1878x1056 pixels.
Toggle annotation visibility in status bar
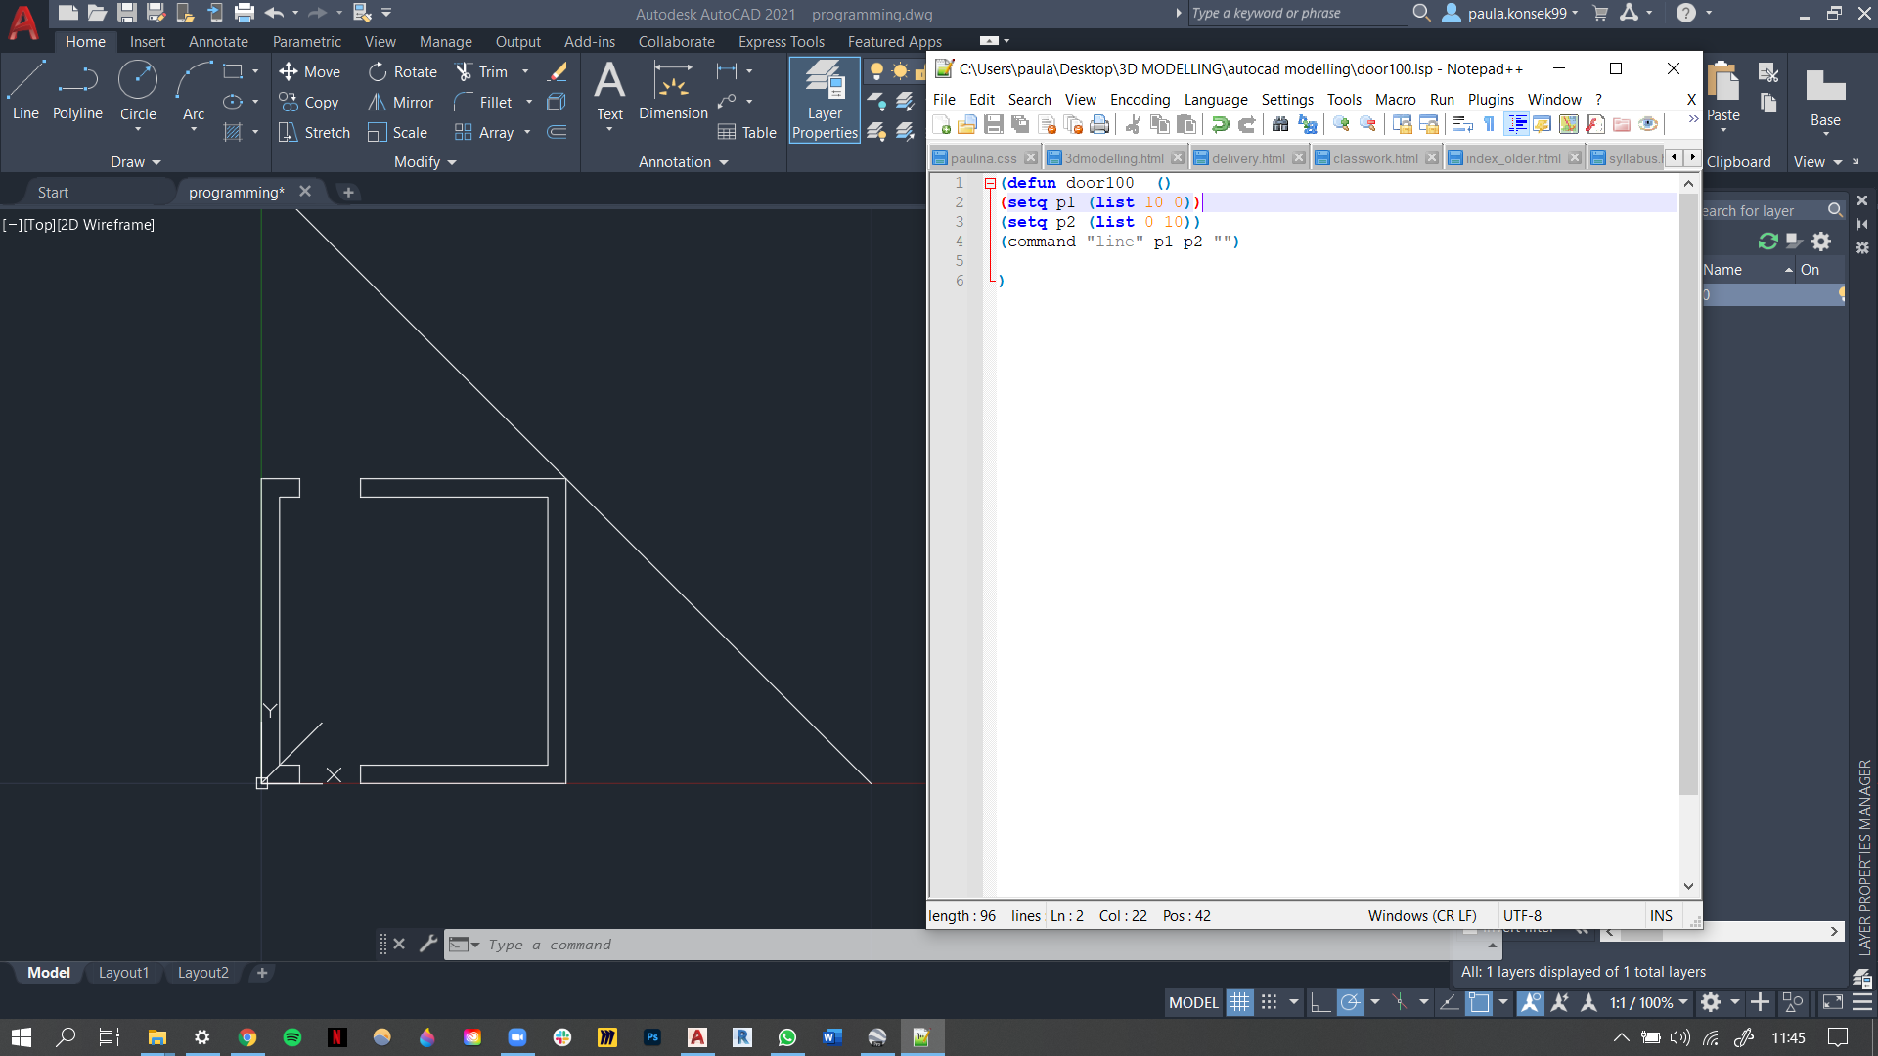pos(1531,1002)
